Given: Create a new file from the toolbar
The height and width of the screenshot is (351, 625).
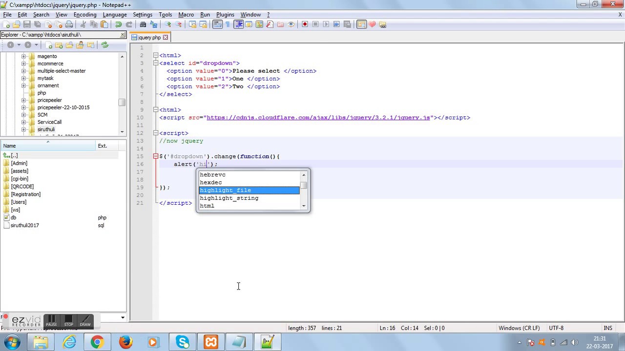Looking at the screenshot, I should click(6, 24).
